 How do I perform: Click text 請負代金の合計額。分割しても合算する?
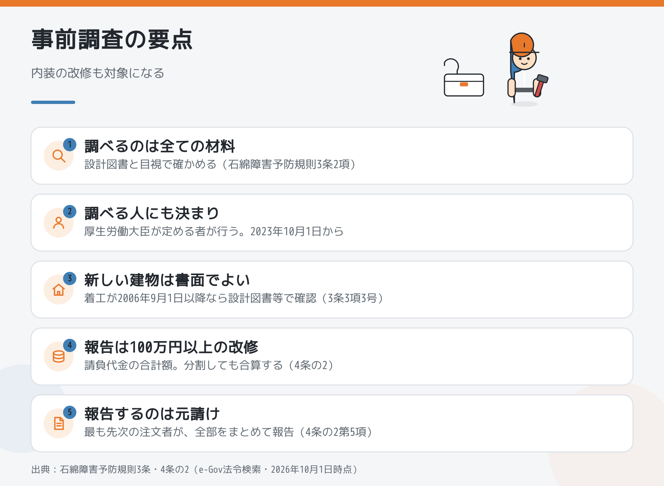point(184,365)
